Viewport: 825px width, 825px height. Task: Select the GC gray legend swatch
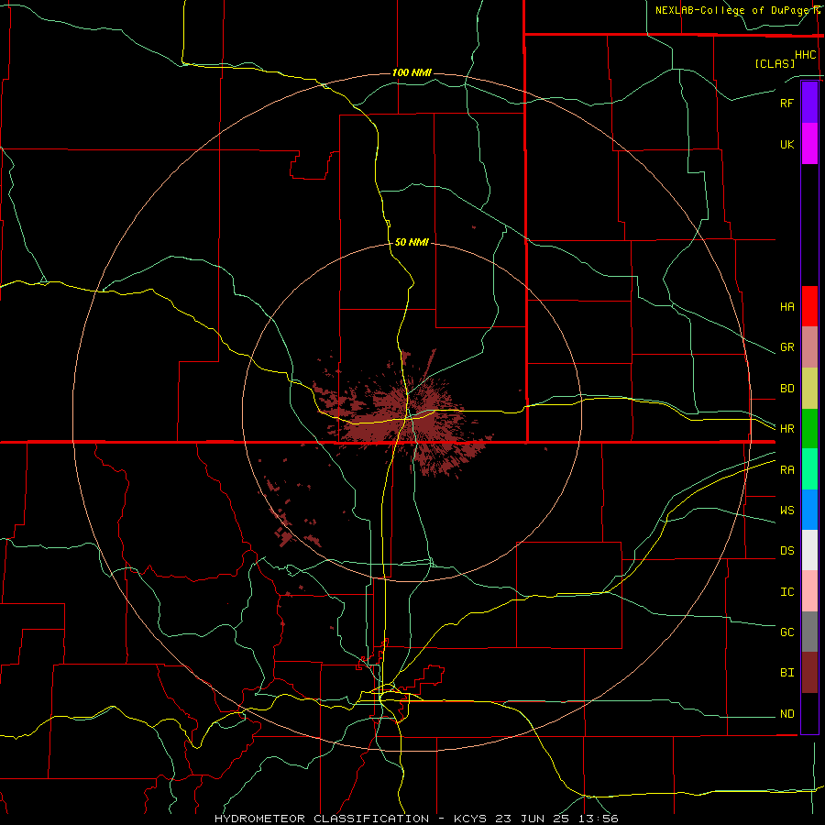click(x=809, y=632)
